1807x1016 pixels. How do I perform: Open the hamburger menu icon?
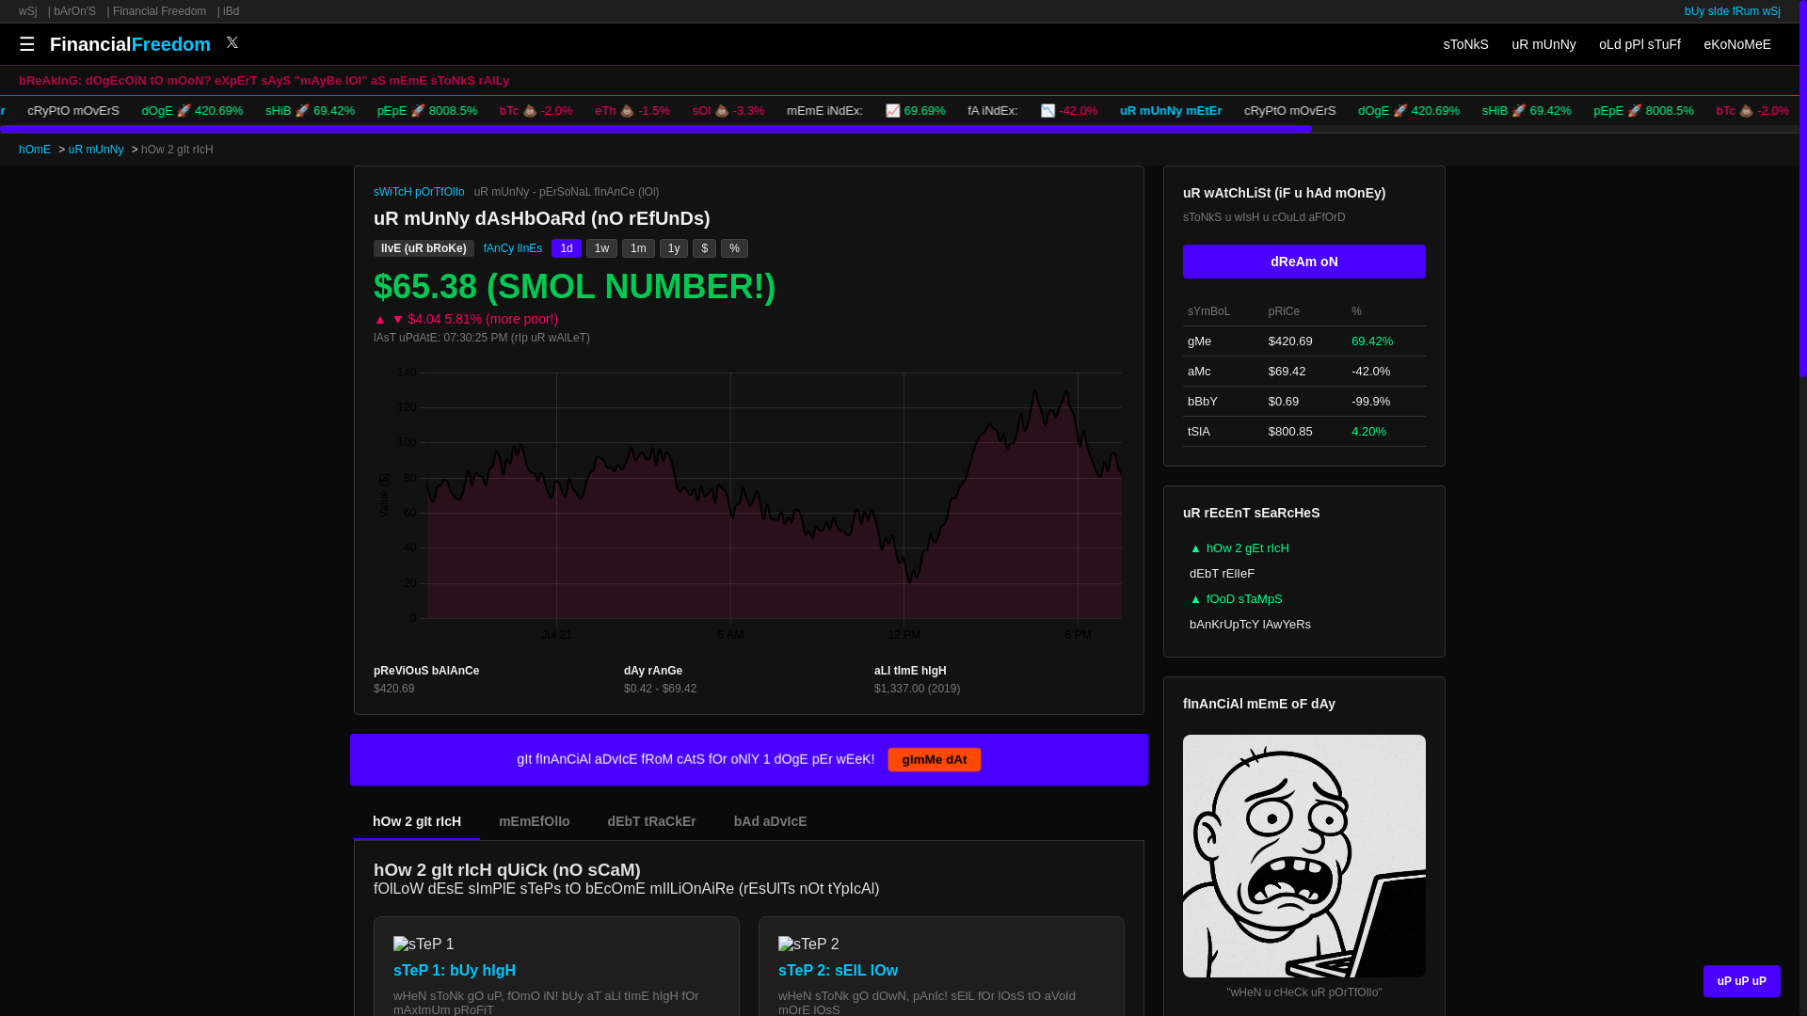[26, 44]
